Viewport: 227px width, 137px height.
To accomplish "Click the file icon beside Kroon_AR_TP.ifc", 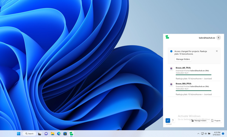I will coord(171,68).
